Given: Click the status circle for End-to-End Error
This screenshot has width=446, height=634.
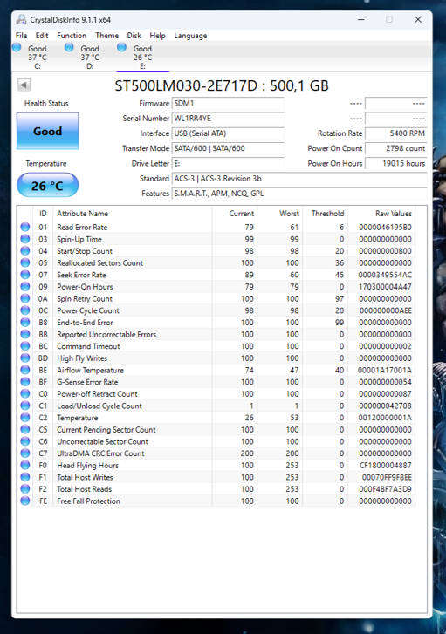Looking at the screenshot, I should coord(25,323).
